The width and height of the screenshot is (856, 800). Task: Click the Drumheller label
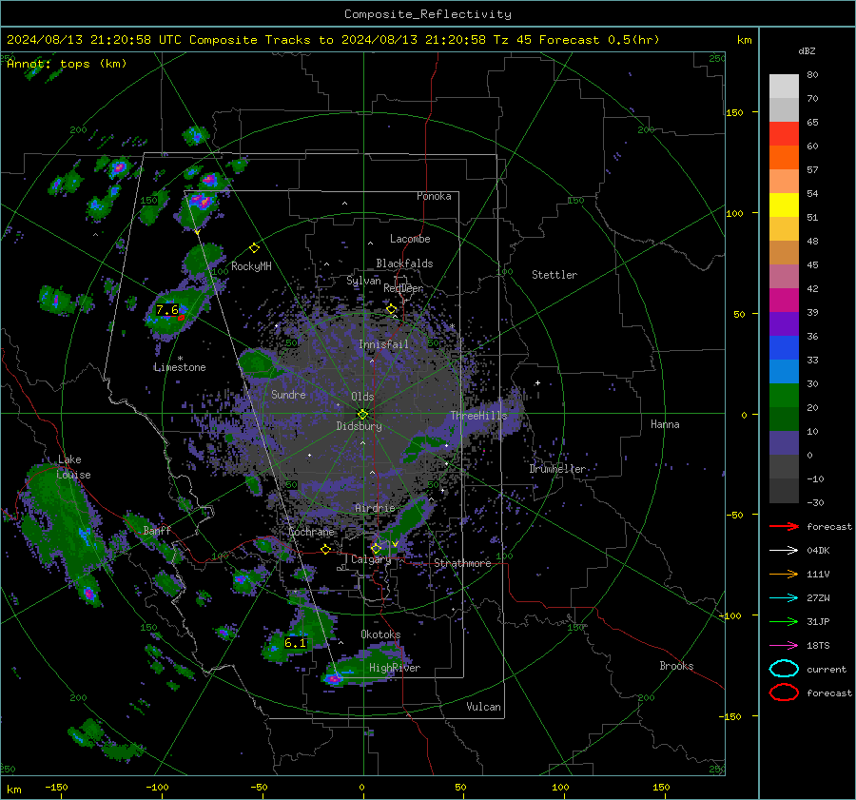tap(557, 469)
